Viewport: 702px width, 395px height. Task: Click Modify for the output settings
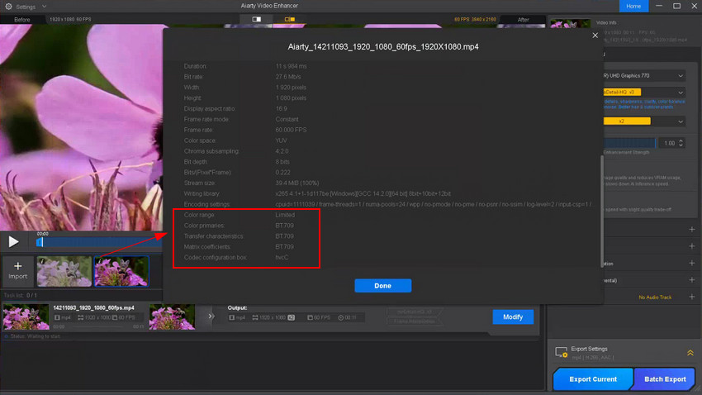point(513,317)
